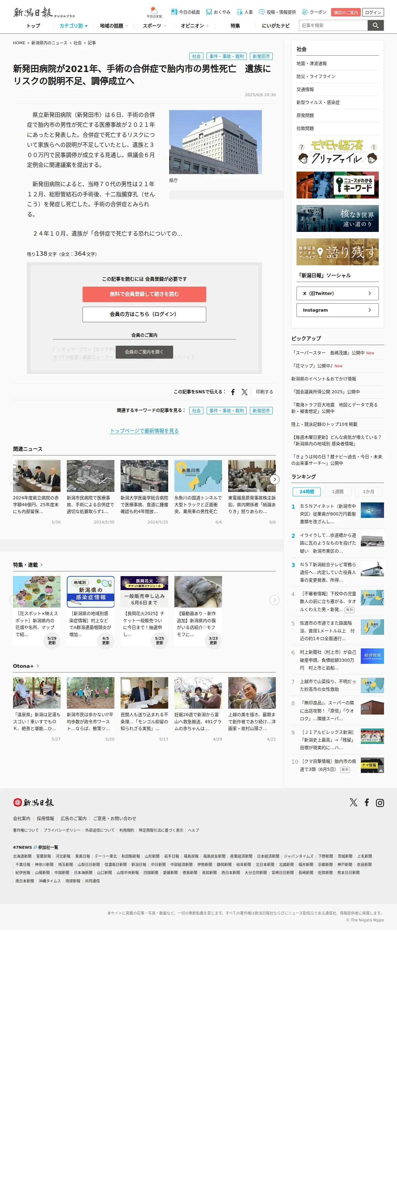Viewport: 397px width, 1191px height.
Task: Open クーポン coupon icon link
Action: click(314, 12)
